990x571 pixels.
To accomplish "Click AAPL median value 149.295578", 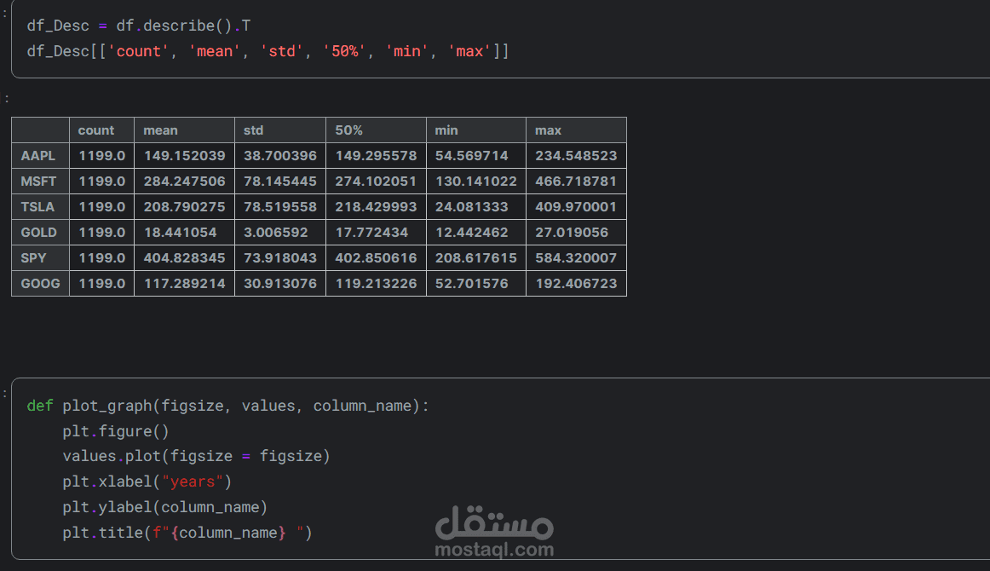I will point(376,155).
